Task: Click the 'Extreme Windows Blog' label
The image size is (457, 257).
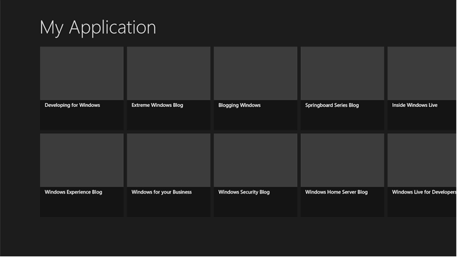Action: click(157, 105)
